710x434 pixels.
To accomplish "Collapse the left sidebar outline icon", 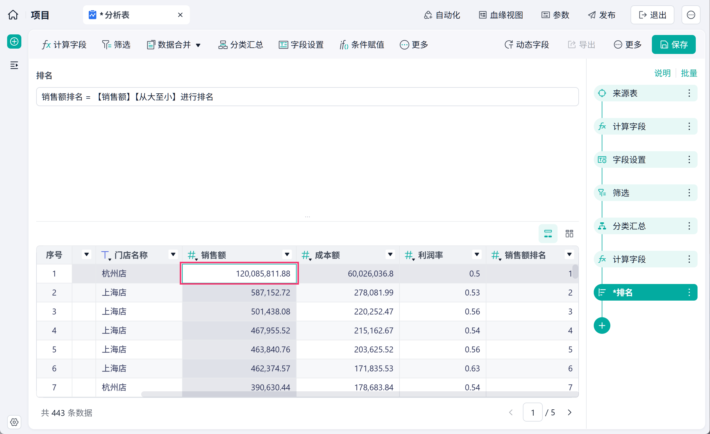I will (x=14, y=65).
